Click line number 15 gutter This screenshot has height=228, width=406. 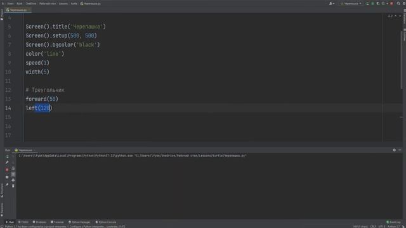tap(8, 117)
